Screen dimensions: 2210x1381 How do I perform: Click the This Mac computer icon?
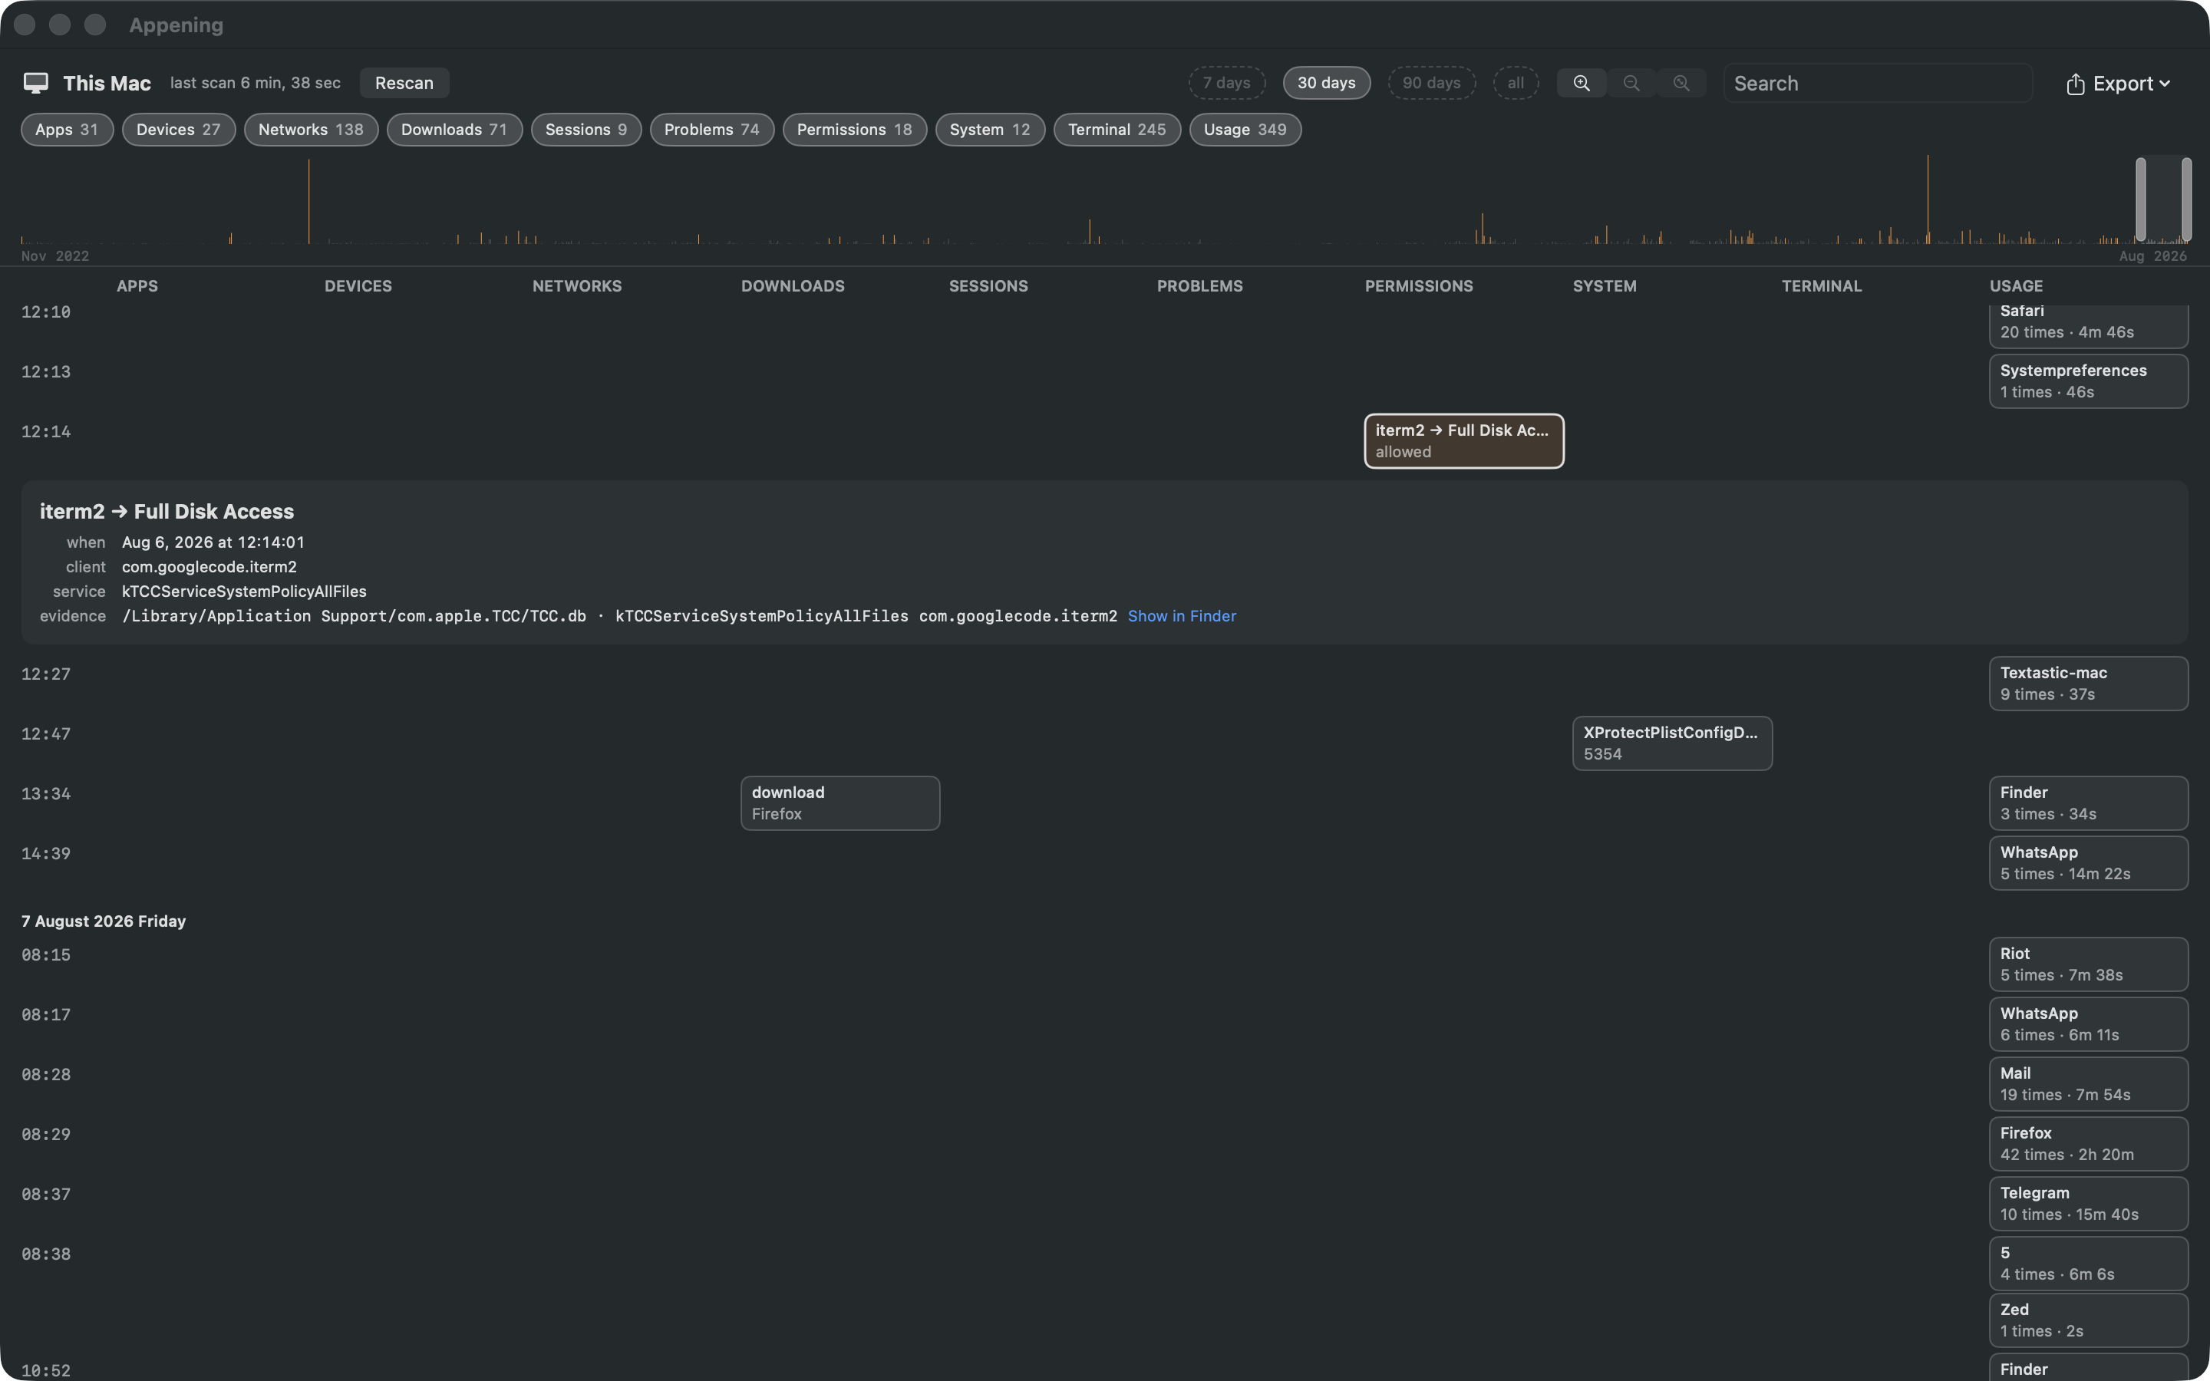click(x=35, y=83)
